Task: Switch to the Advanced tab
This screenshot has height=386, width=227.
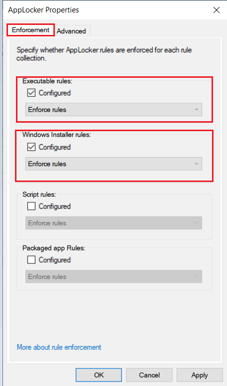Action: coord(71,31)
